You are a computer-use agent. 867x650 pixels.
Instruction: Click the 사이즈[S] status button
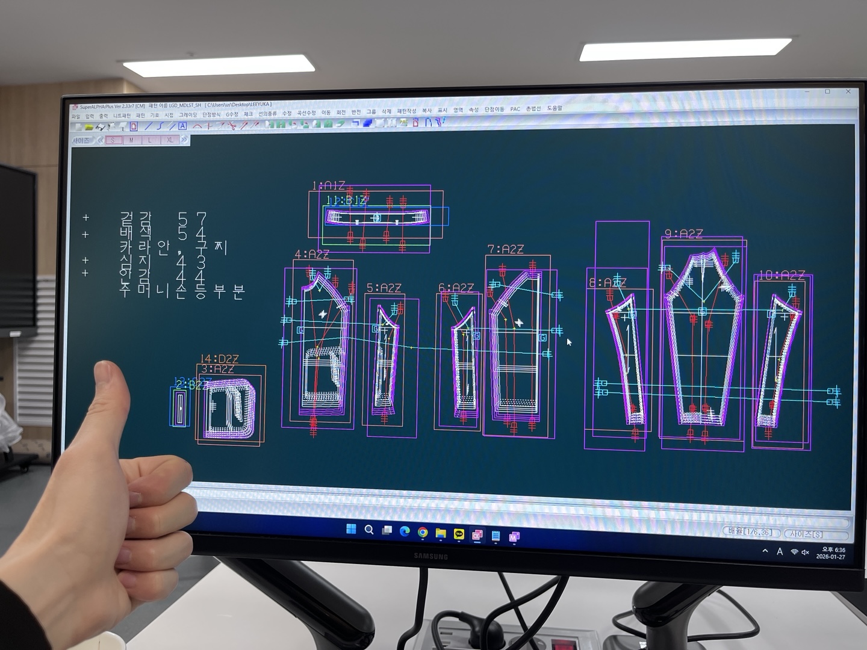click(x=806, y=534)
